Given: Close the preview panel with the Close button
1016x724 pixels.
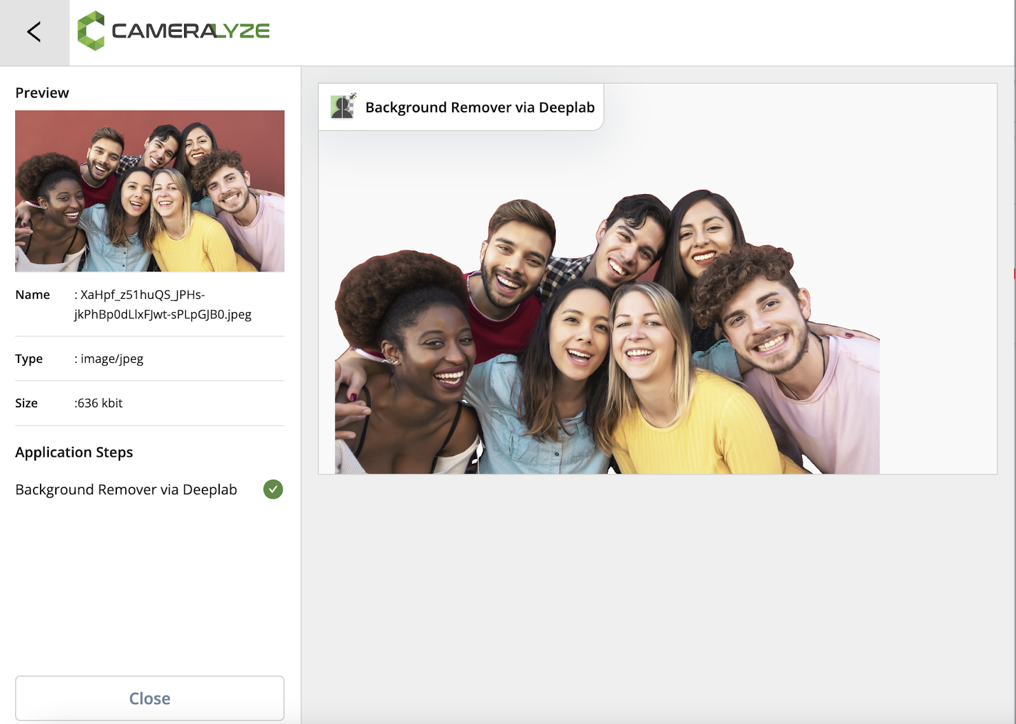Looking at the screenshot, I should [x=150, y=698].
